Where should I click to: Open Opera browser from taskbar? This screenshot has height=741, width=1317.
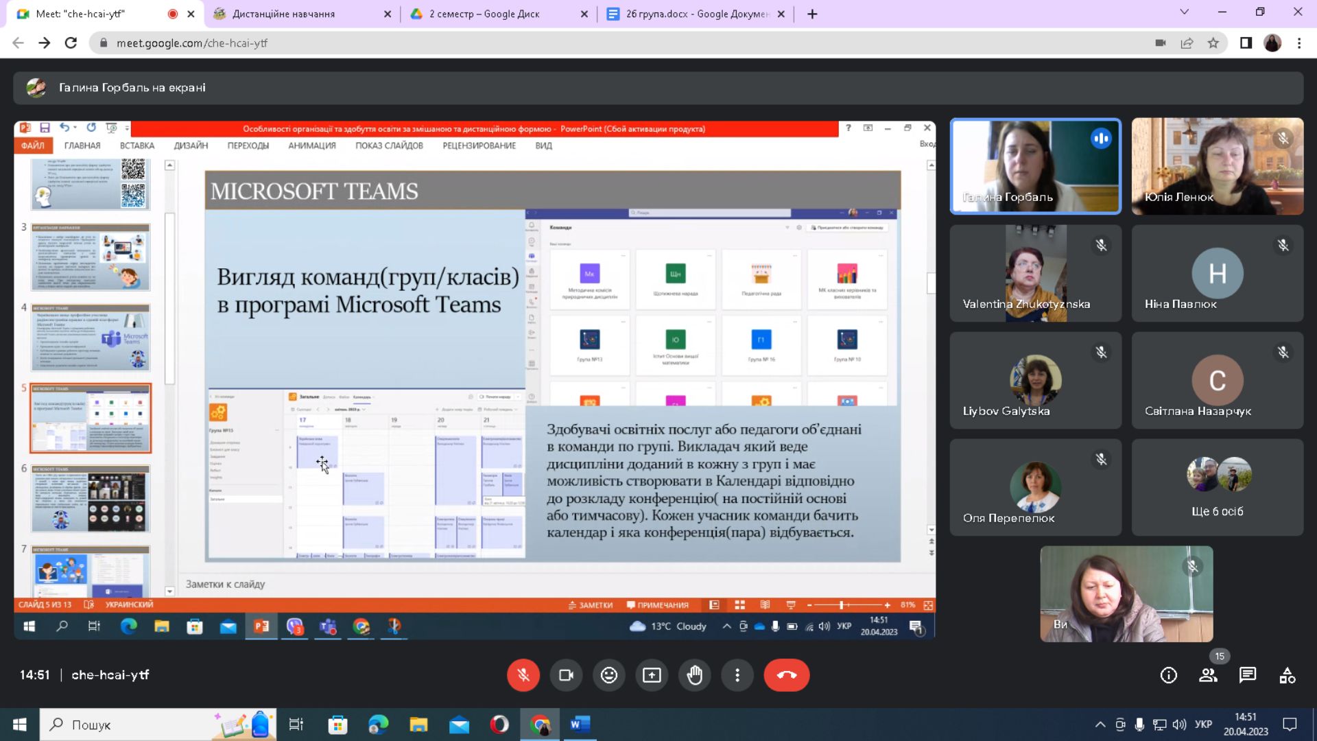499,725
